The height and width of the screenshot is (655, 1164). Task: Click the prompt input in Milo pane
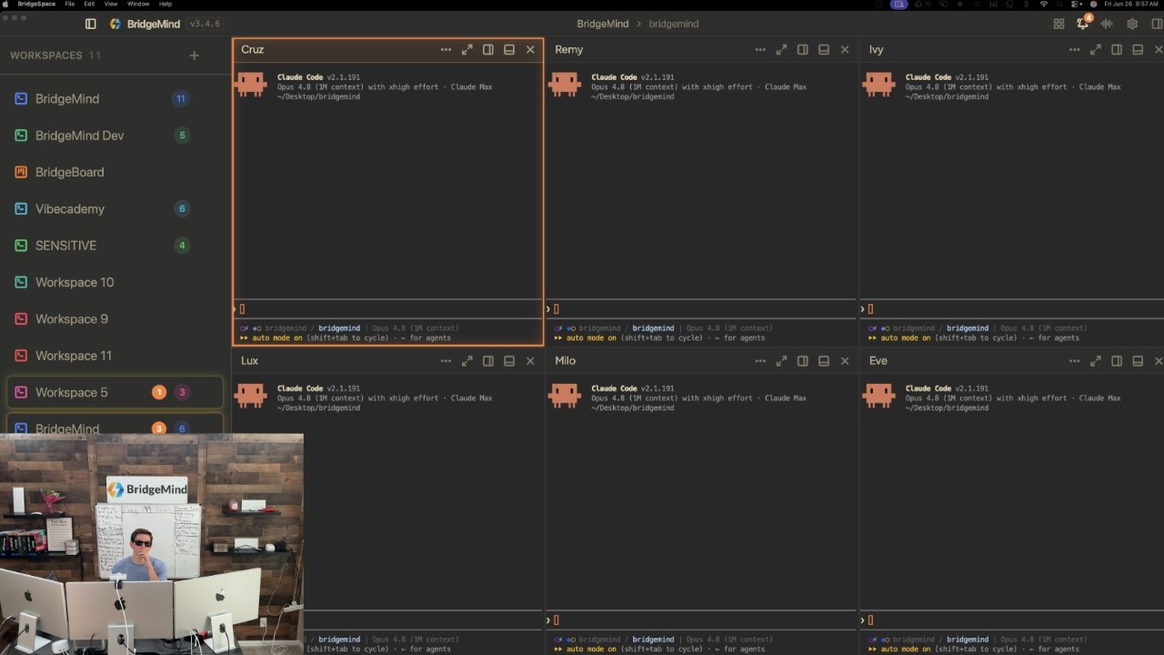(x=702, y=620)
